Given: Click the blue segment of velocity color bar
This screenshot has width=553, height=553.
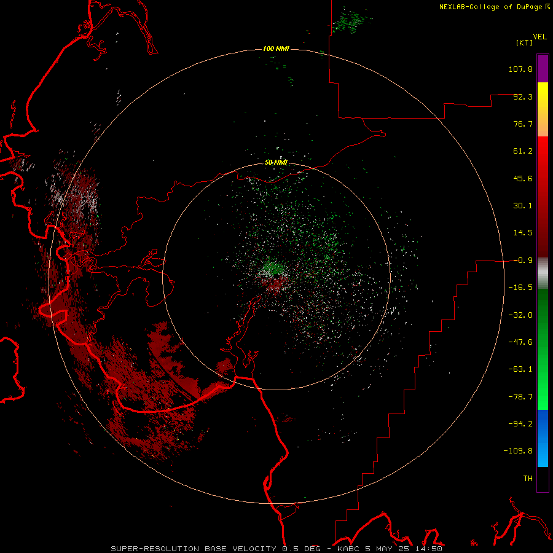Looking at the screenshot, I should (x=543, y=438).
